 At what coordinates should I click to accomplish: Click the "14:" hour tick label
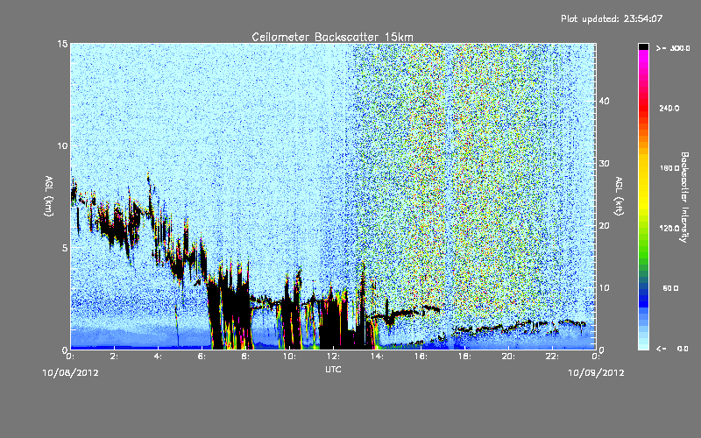378,357
